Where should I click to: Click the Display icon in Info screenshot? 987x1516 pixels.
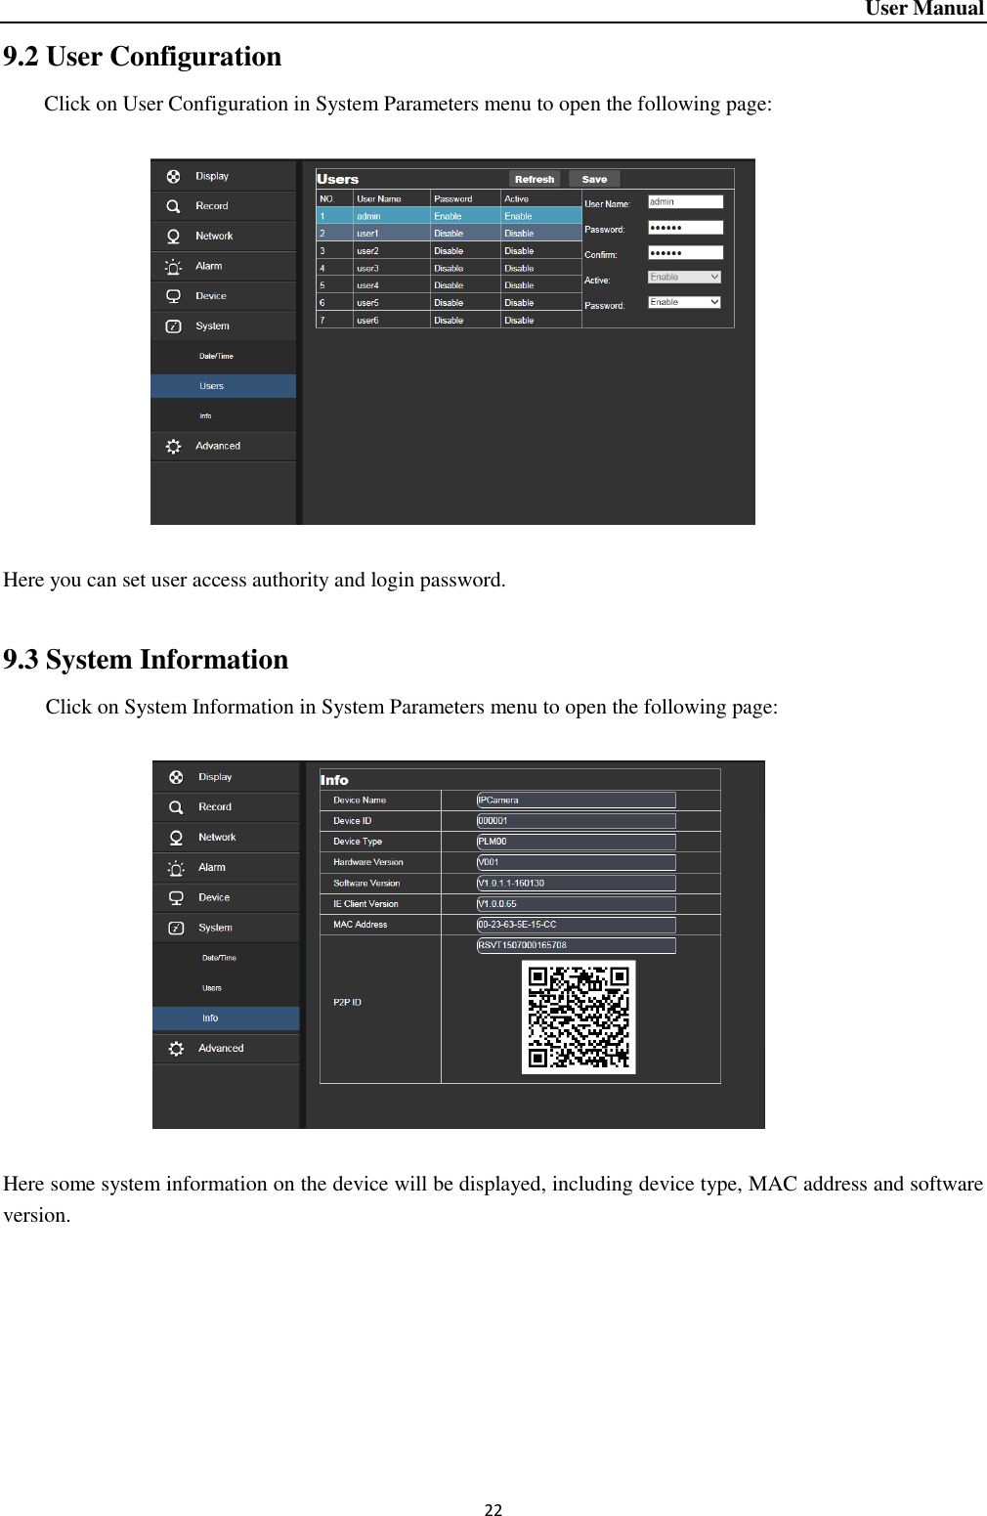pos(176,777)
